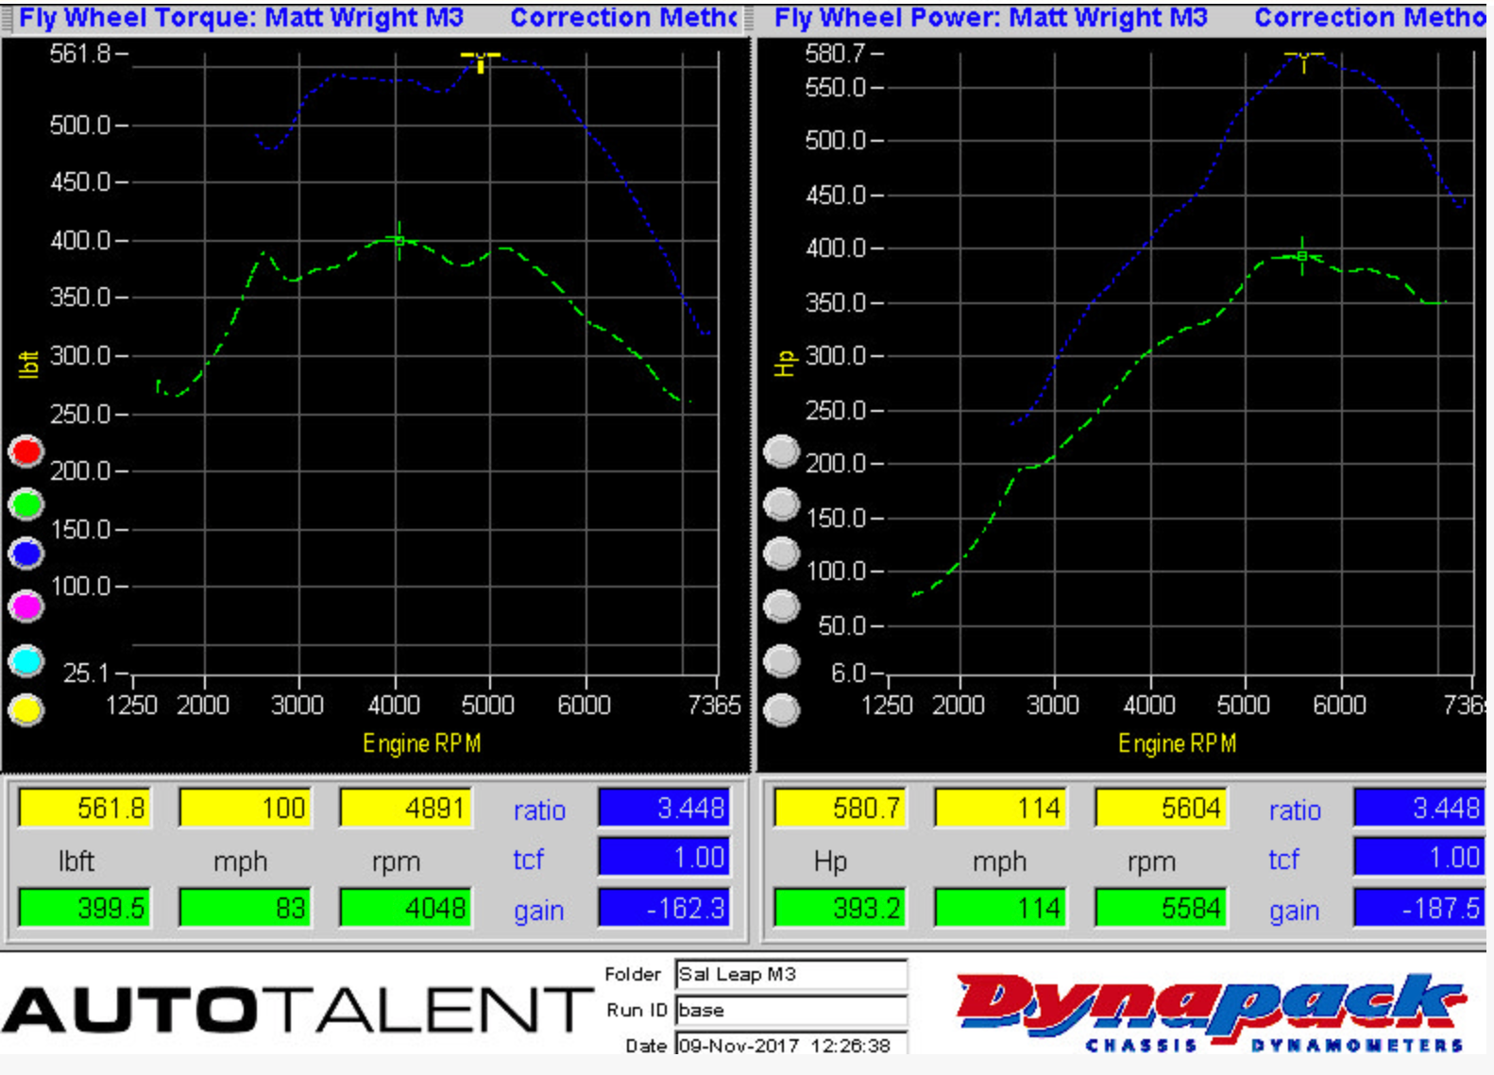Click the cyan run color circle
Image resolution: width=1494 pixels, height=1075 pixels.
point(26,661)
